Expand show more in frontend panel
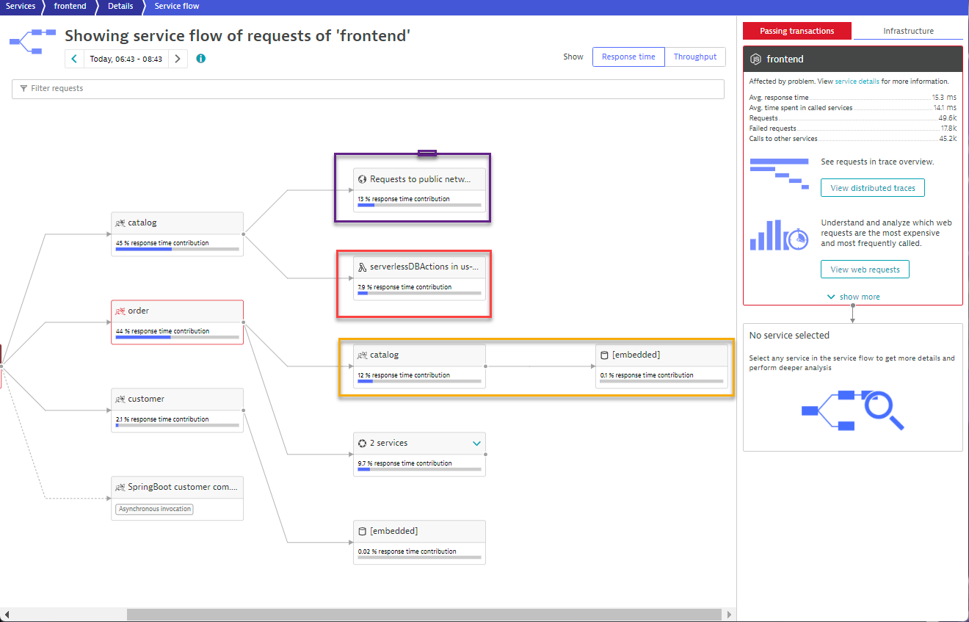Viewport: 969px width, 622px height. 852,297
